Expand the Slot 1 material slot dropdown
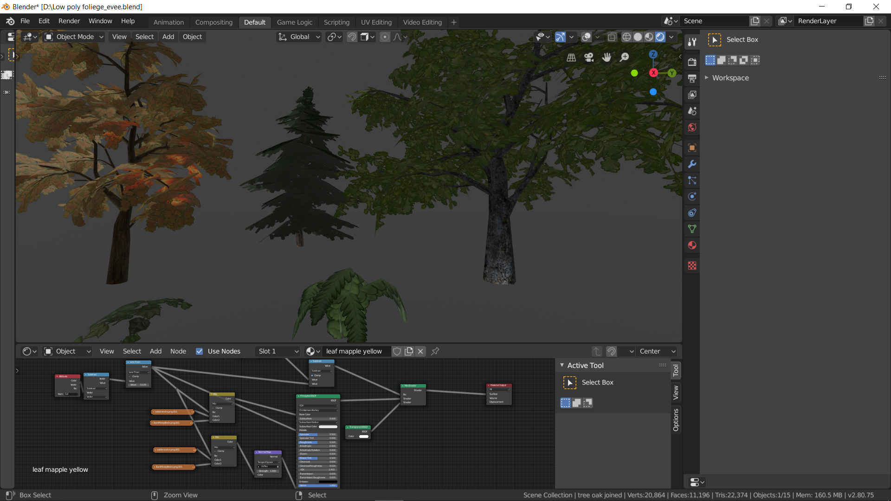This screenshot has height=501, width=891. click(x=277, y=351)
